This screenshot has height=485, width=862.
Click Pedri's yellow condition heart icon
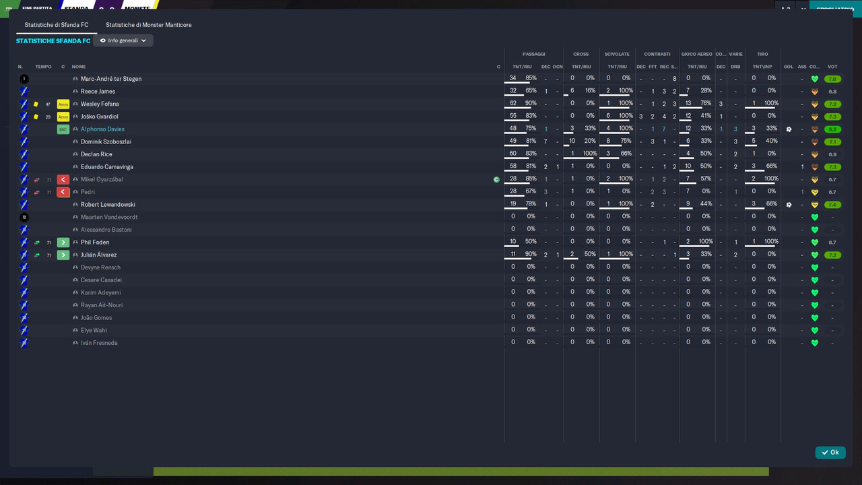point(815,192)
